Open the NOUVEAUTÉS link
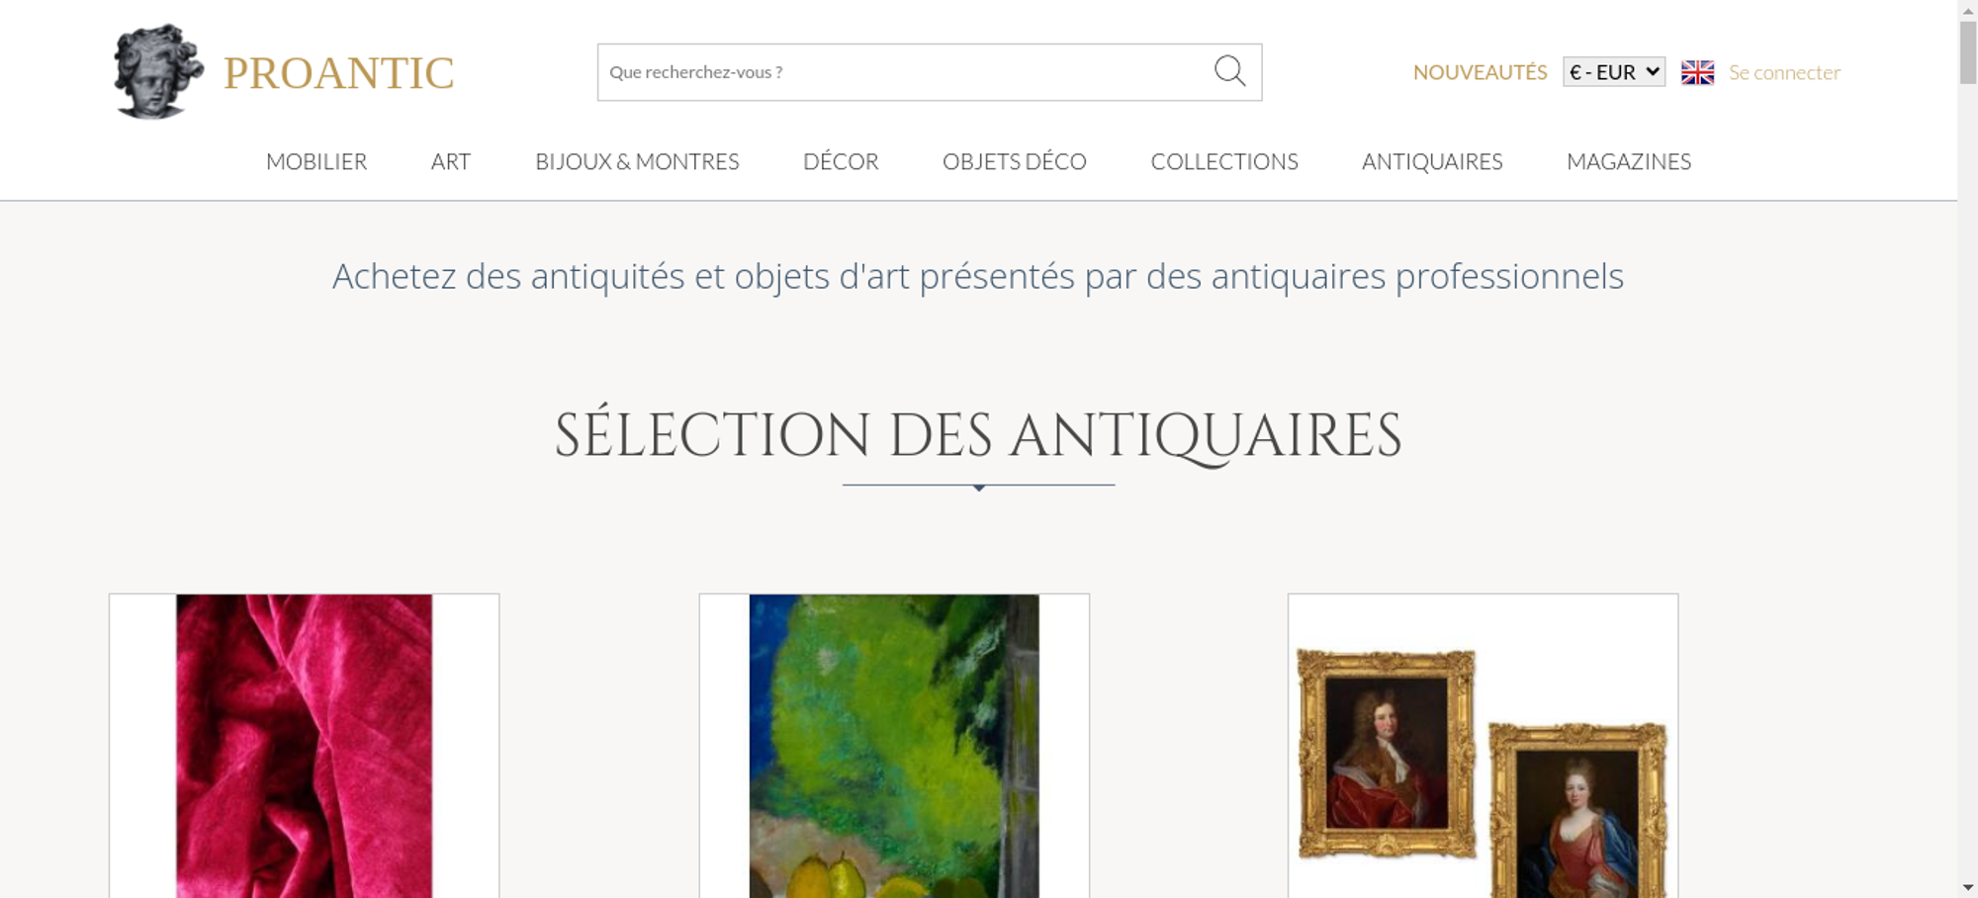1978x898 pixels. pos(1480,72)
